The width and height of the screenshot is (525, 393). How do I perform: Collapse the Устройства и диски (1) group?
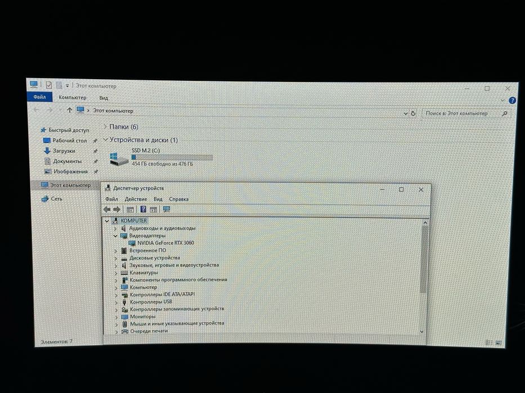[105, 139]
